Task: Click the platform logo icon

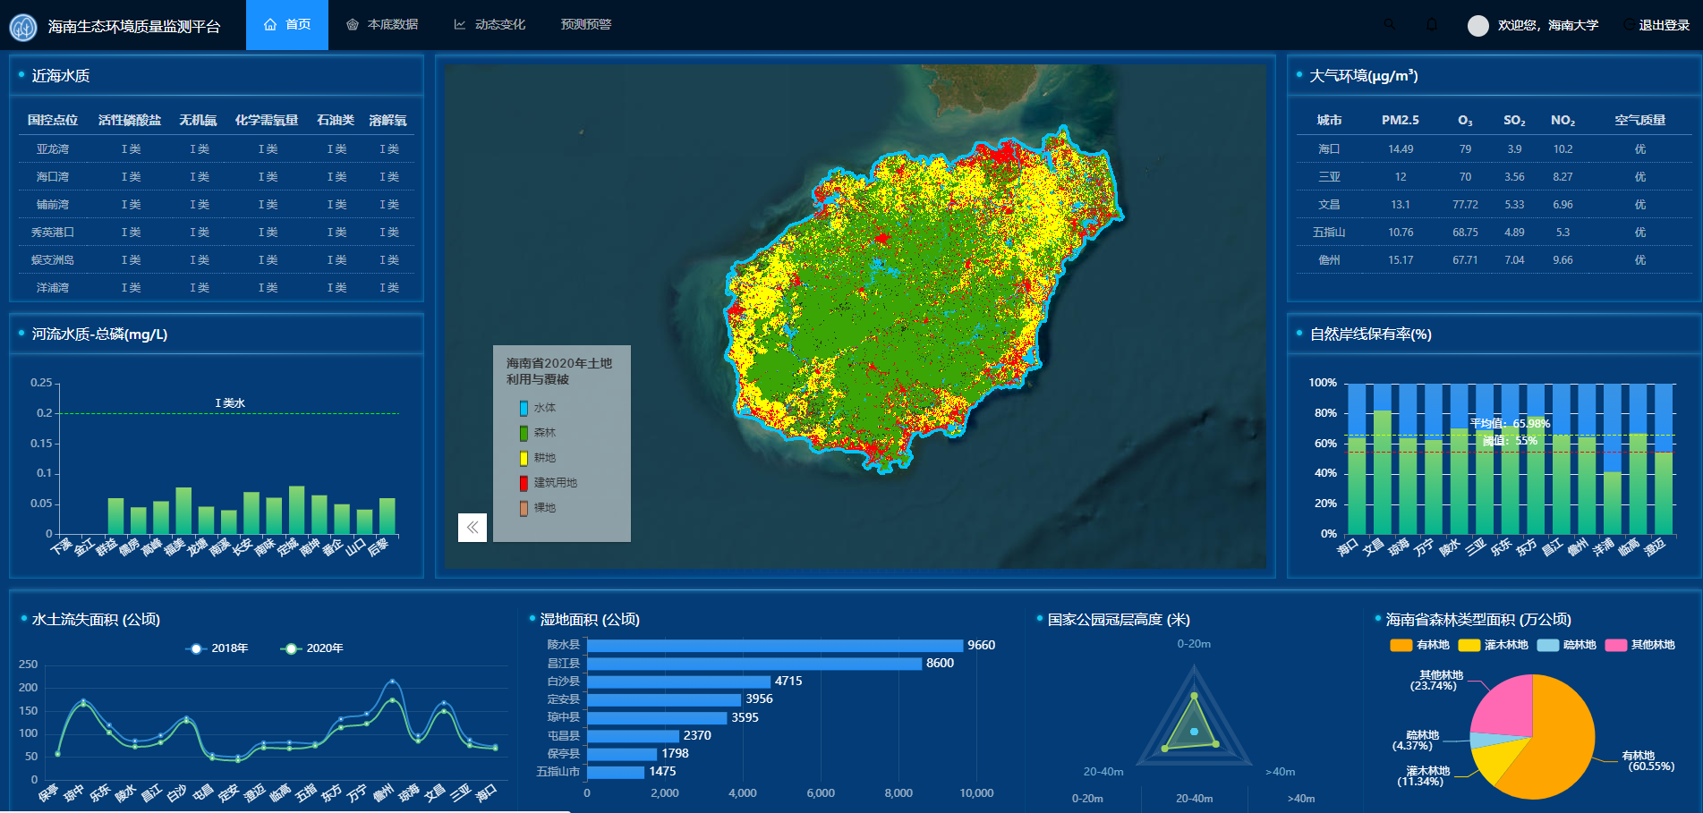Action: (x=22, y=27)
